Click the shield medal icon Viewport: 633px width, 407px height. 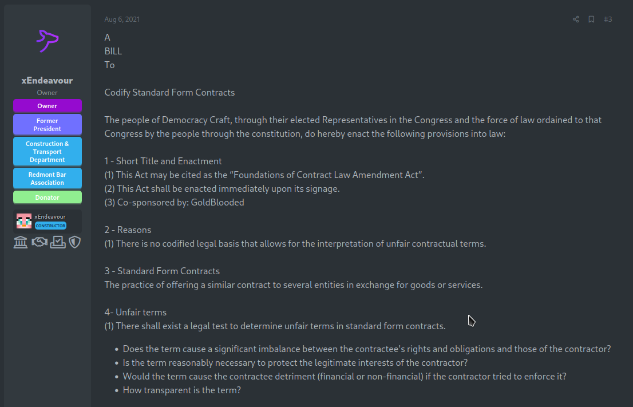(74, 242)
